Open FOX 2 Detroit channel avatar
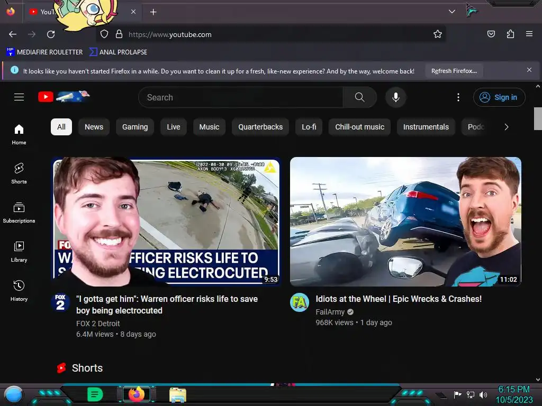The width and height of the screenshot is (542, 406). coord(60,302)
